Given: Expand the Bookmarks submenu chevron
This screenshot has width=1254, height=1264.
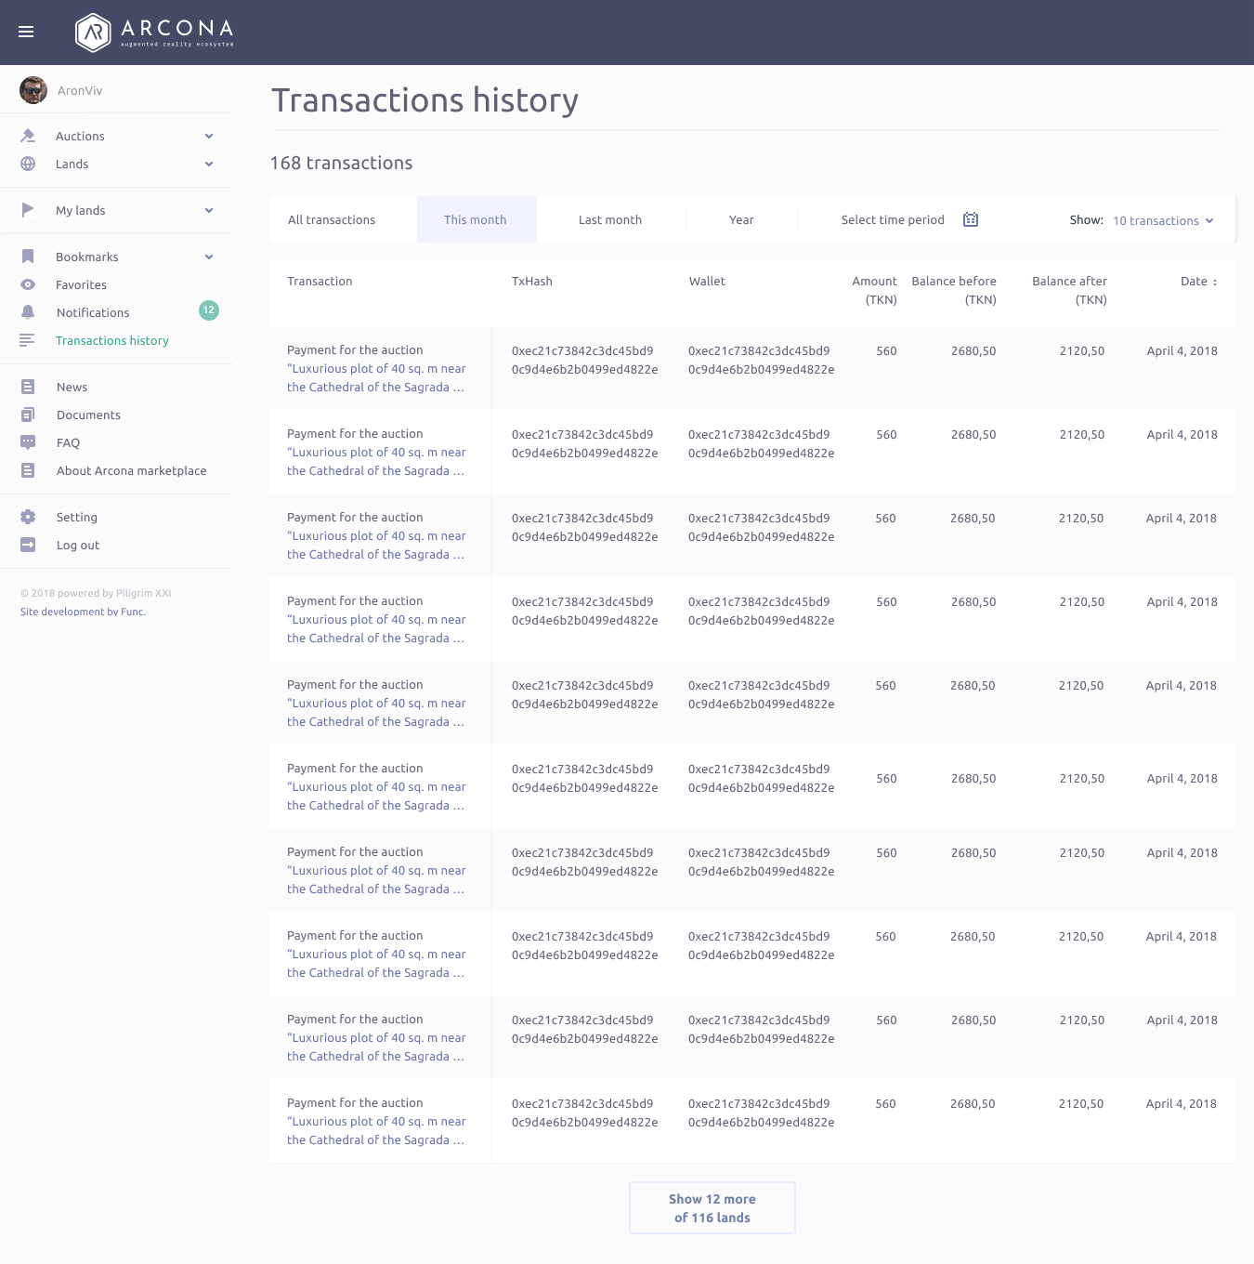Looking at the screenshot, I should (209, 257).
